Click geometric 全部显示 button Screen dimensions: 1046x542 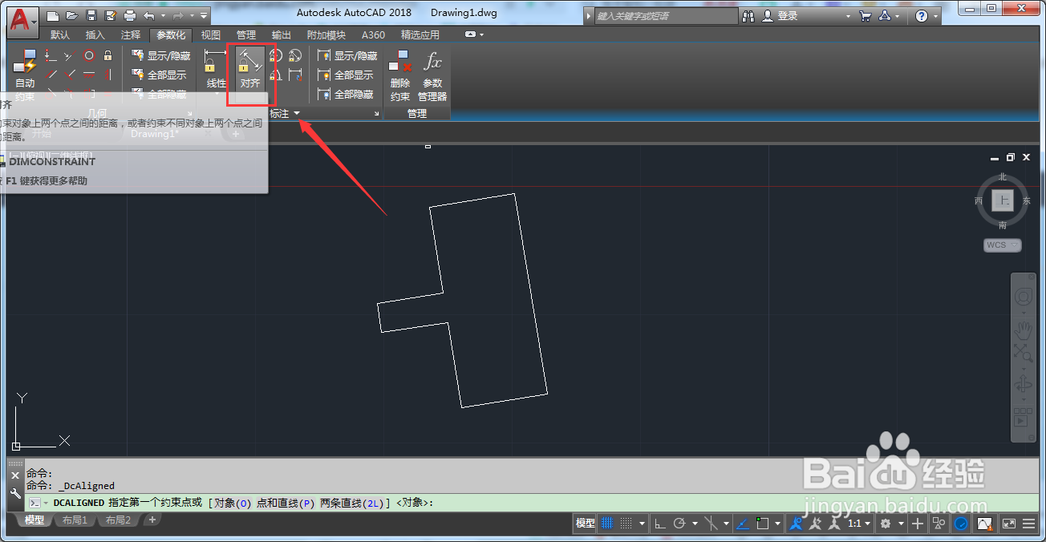pos(159,75)
